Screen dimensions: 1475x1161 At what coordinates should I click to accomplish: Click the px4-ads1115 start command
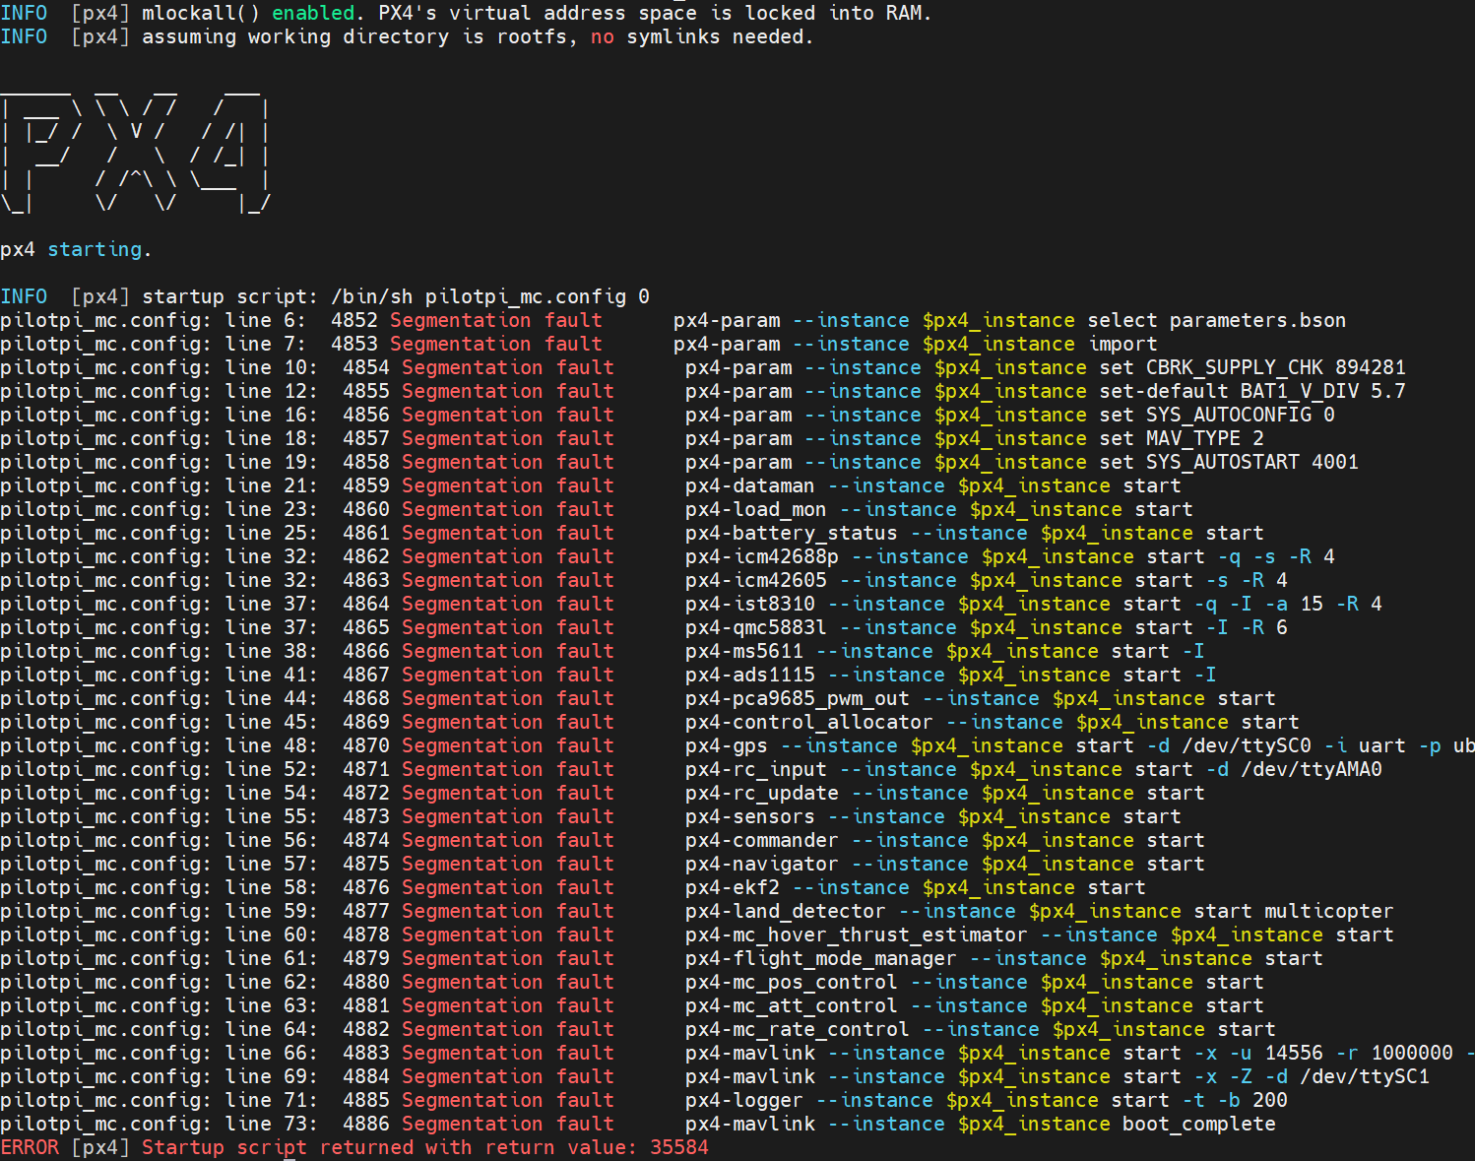(951, 675)
